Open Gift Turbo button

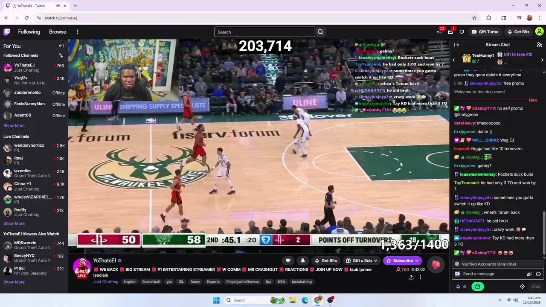coord(485,32)
